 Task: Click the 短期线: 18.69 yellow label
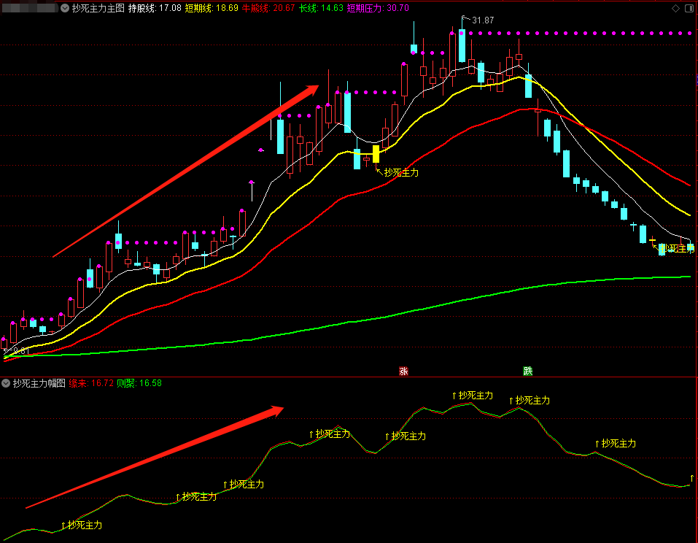pos(212,8)
